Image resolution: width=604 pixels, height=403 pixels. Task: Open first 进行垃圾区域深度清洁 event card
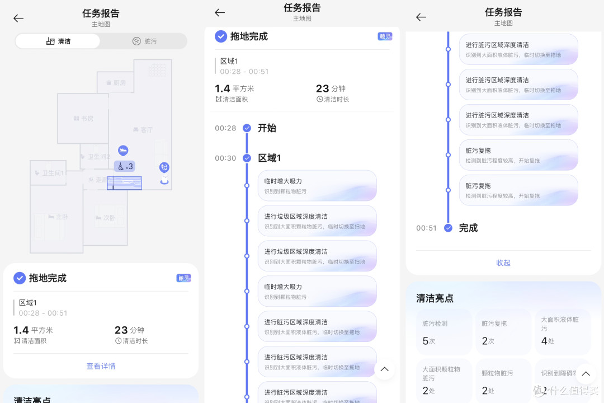pos(317,221)
